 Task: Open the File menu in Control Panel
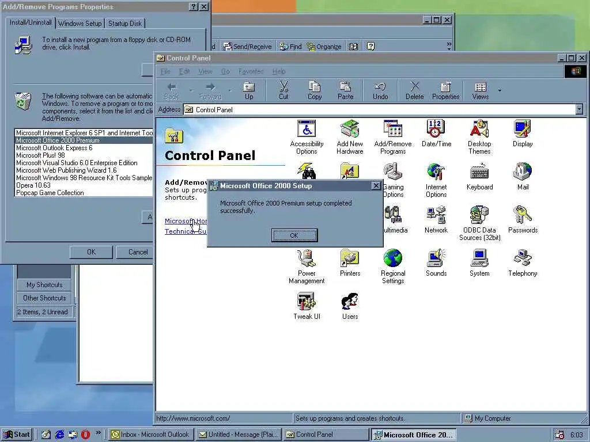click(x=165, y=71)
